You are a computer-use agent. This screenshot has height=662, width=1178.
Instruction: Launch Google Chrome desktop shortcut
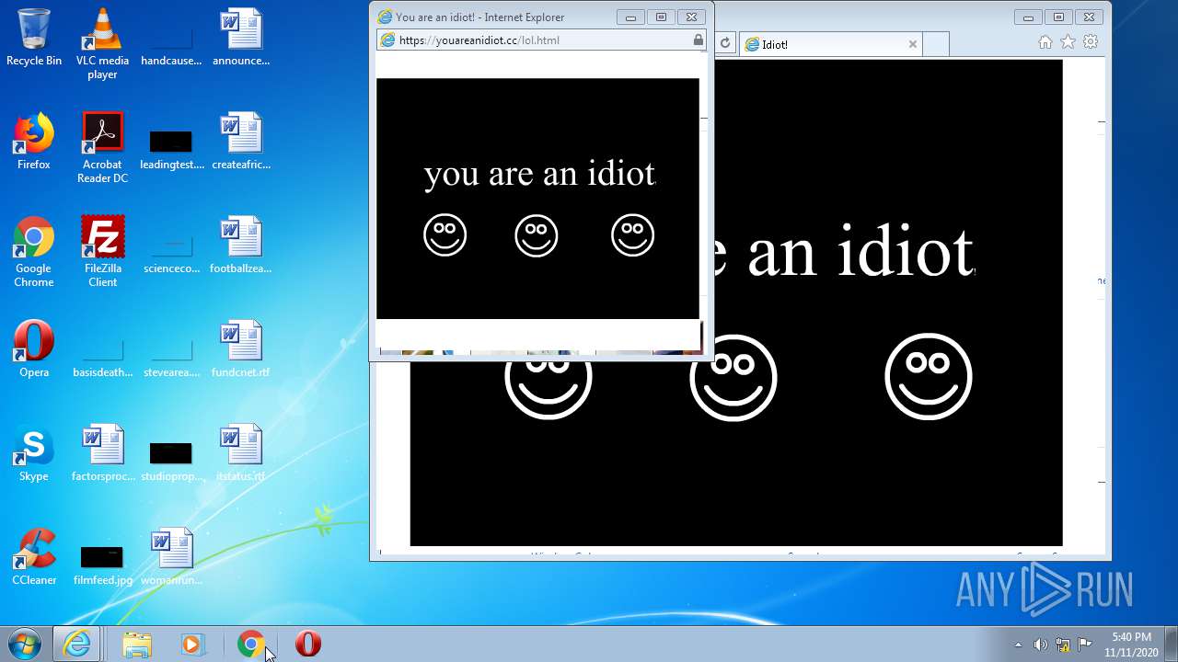(34, 251)
